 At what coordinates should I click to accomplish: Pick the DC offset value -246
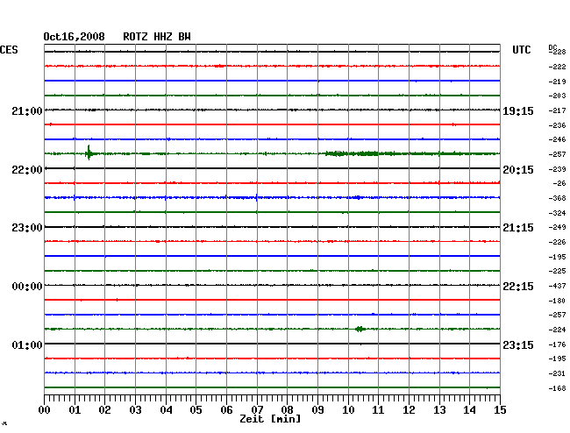[557, 139]
